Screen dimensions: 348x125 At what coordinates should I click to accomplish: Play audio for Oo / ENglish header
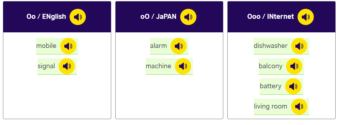coord(78,17)
